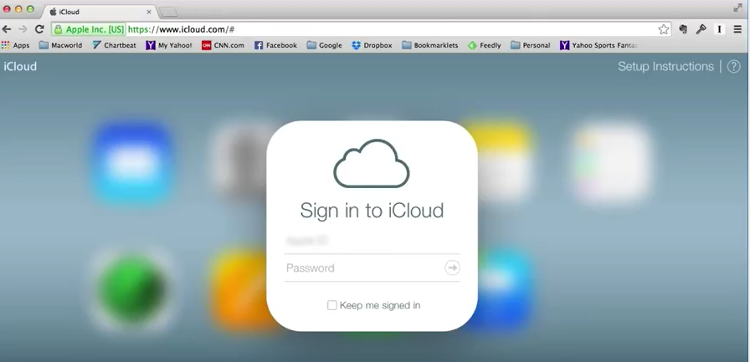Click the Evernote elephant extension icon

point(683,29)
